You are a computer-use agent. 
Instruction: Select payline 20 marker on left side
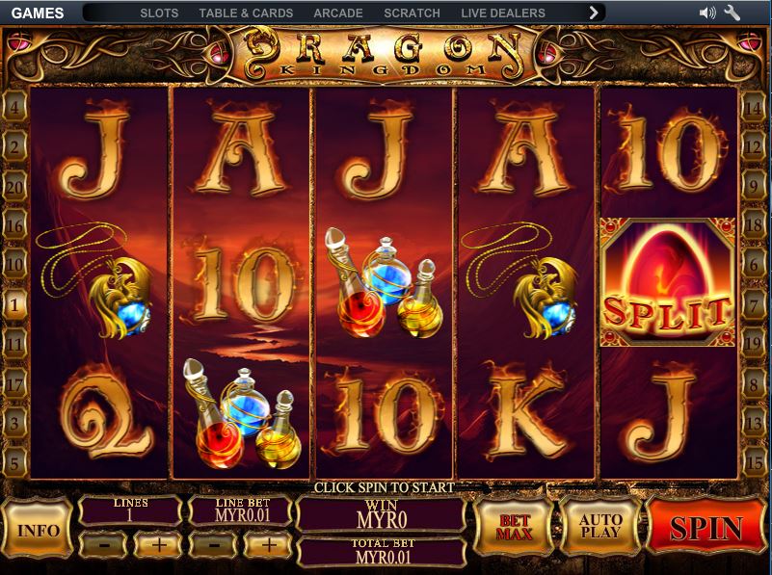14,187
